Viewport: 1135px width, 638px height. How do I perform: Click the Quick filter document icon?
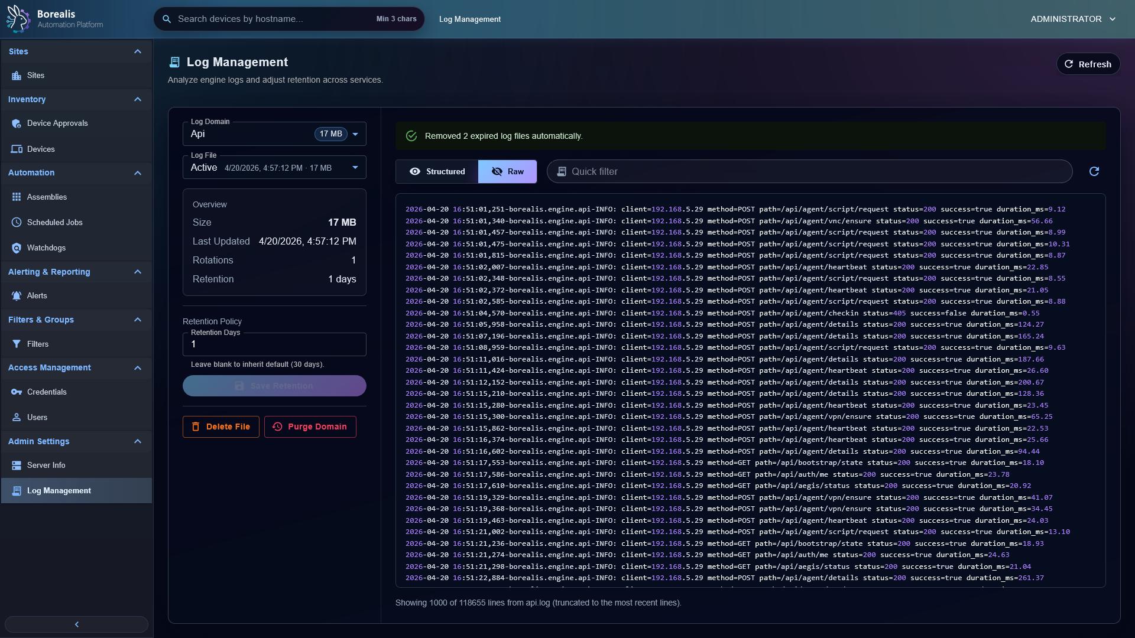[562, 171]
